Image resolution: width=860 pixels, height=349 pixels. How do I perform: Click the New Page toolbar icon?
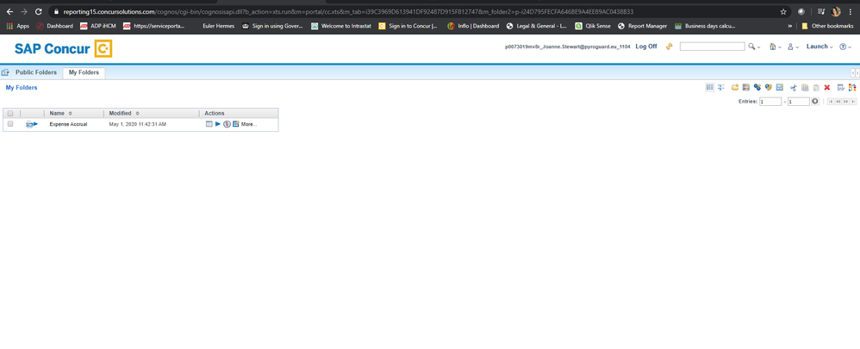point(779,87)
